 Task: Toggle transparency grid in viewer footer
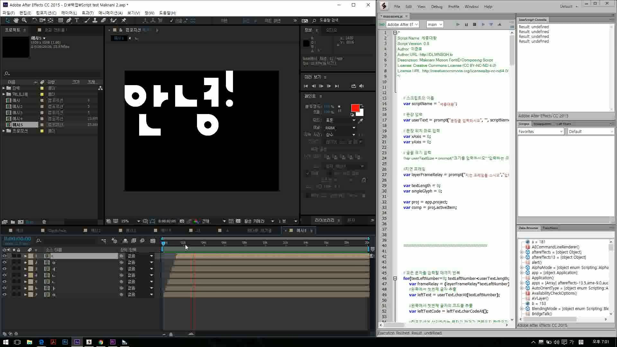238,221
